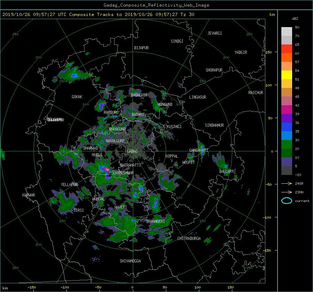Click the YADGIR city label
The width and height of the screenshot is (313, 292).
click(241, 52)
